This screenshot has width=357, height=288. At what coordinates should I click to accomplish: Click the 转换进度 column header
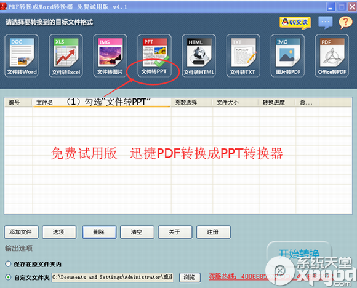point(277,102)
